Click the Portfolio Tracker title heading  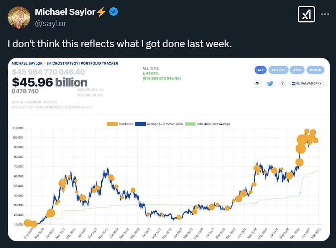[65, 64]
